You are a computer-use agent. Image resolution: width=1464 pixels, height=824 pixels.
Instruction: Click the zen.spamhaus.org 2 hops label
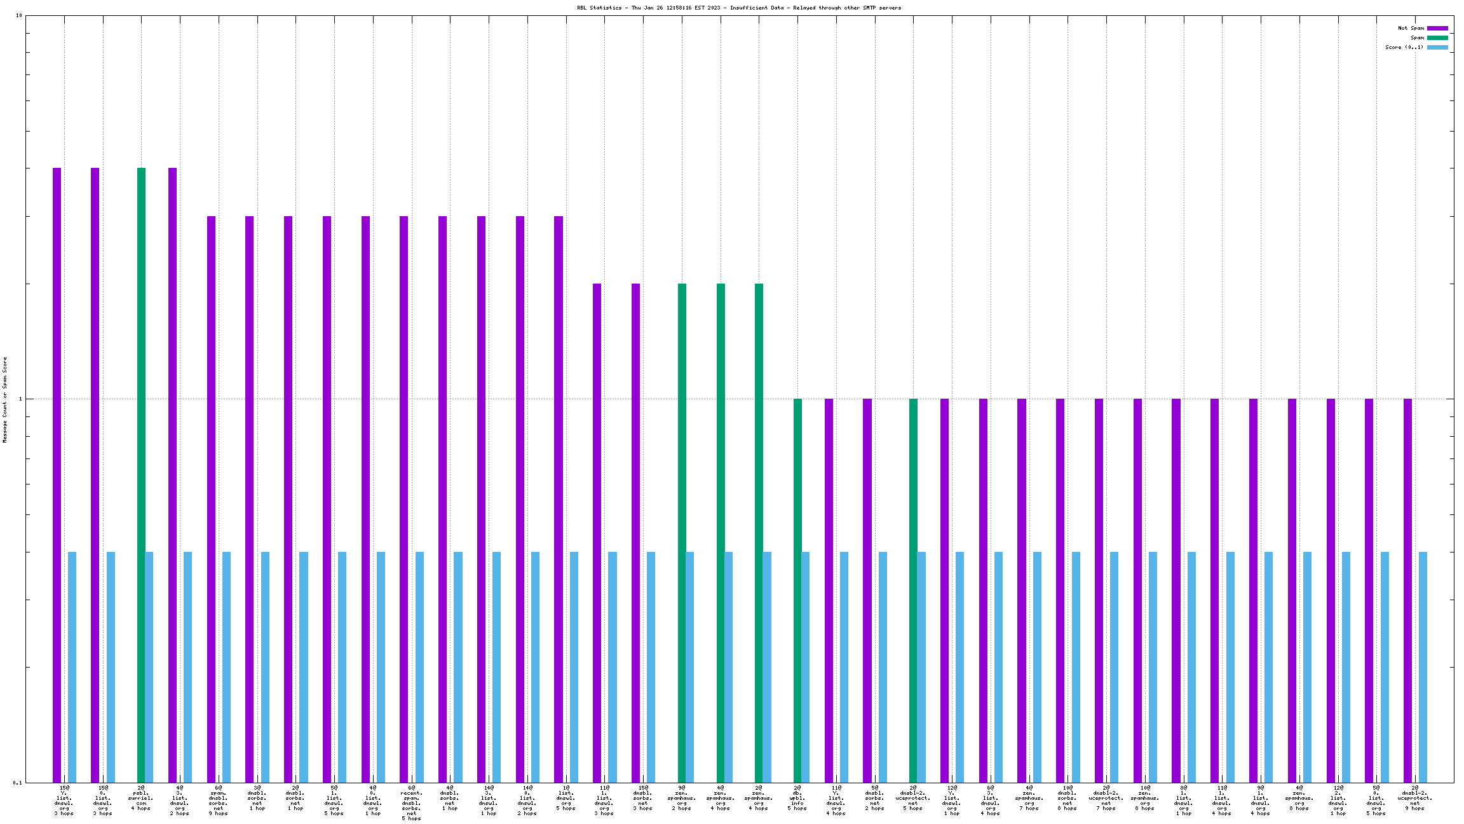(x=681, y=798)
